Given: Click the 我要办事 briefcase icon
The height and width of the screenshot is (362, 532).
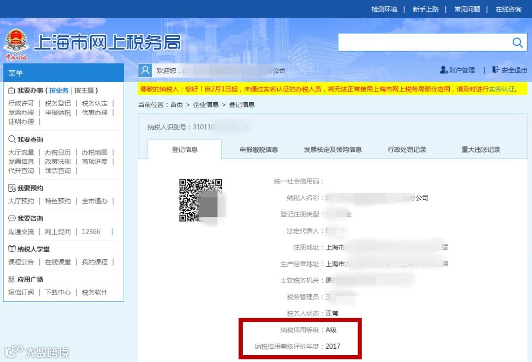Looking at the screenshot, I should (11, 90).
